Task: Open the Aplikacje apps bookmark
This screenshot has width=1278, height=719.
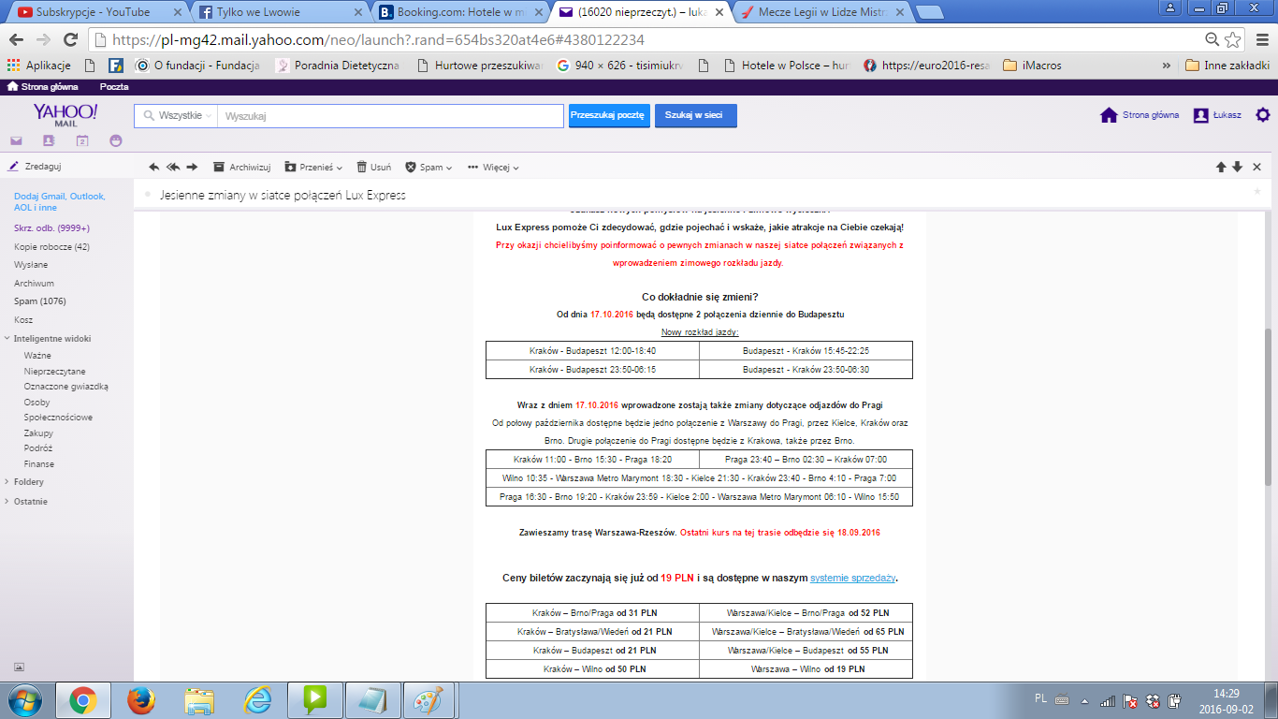Action: 39,66
